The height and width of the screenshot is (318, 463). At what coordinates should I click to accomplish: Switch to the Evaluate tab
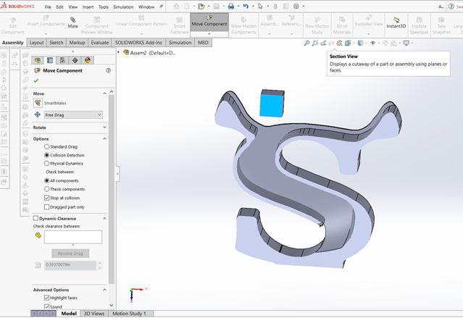click(x=100, y=43)
